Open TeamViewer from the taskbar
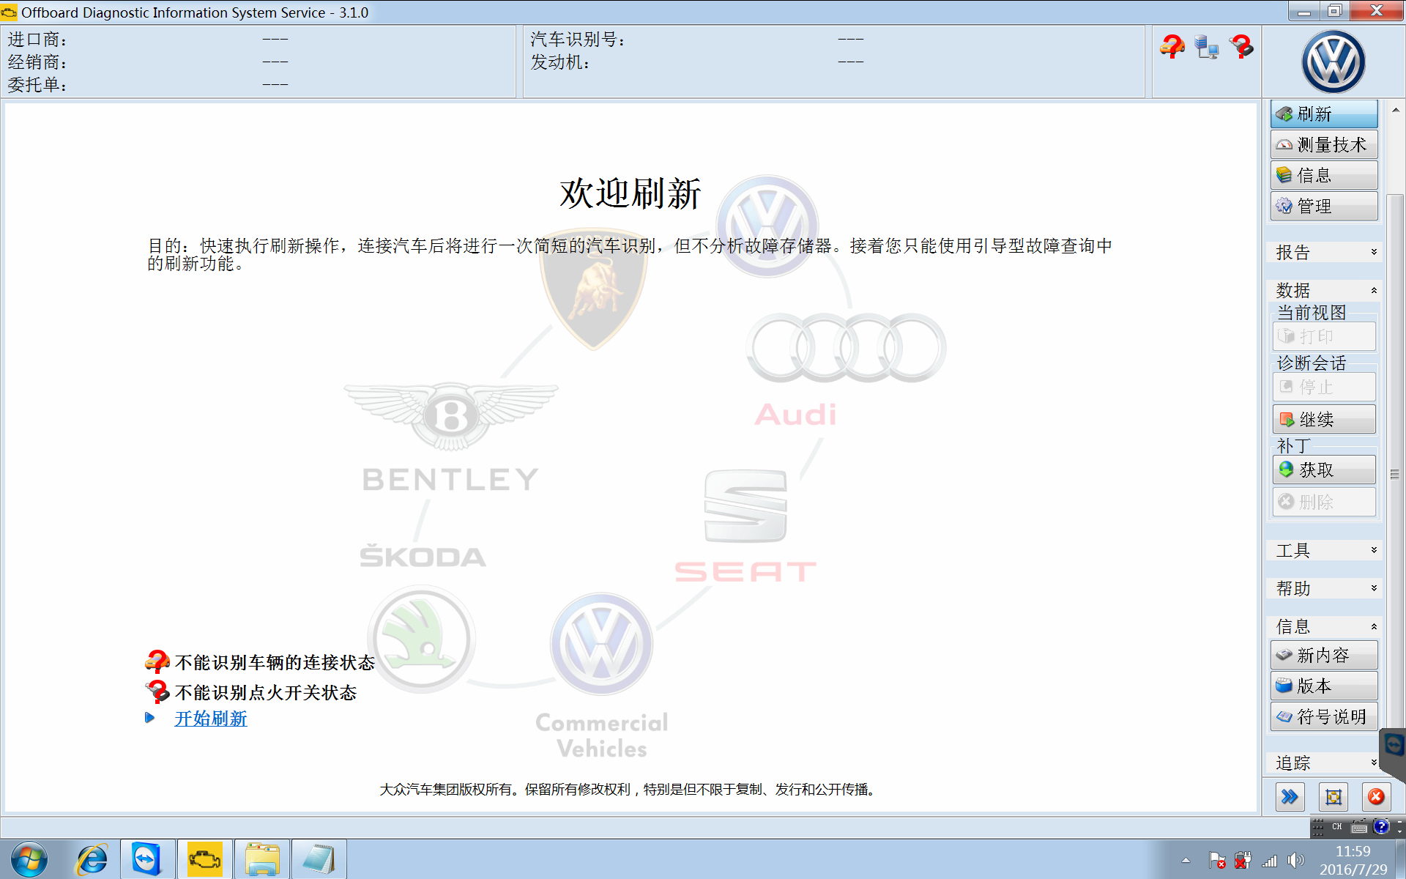 [x=146, y=859]
